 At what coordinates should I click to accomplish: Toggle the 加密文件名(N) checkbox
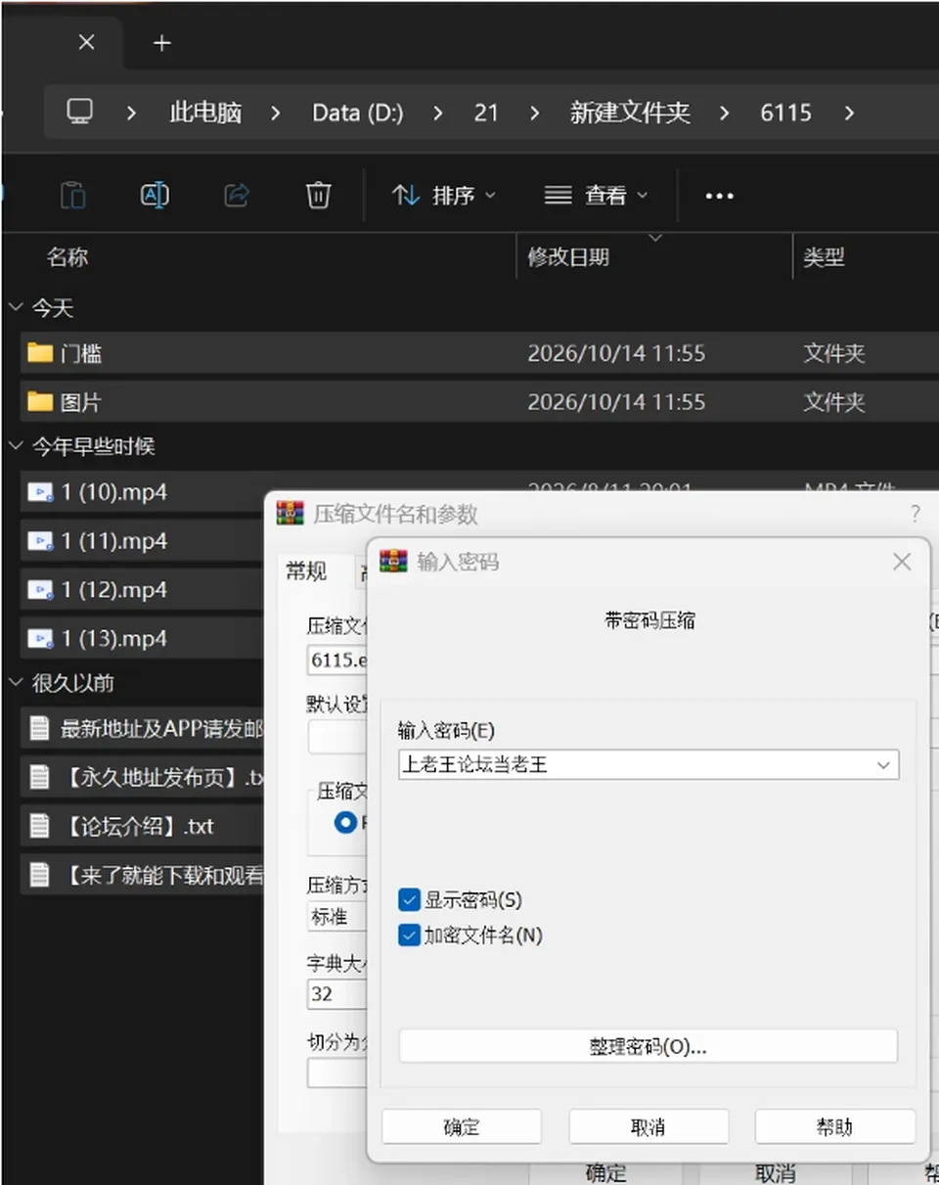[x=409, y=935]
